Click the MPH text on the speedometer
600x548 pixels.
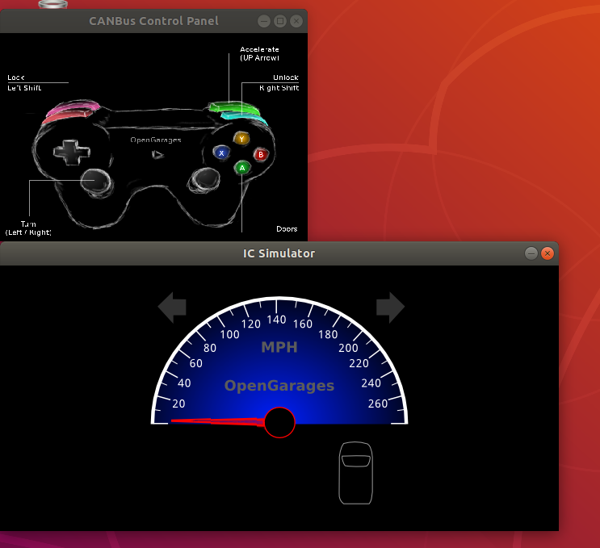tap(279, 347)
